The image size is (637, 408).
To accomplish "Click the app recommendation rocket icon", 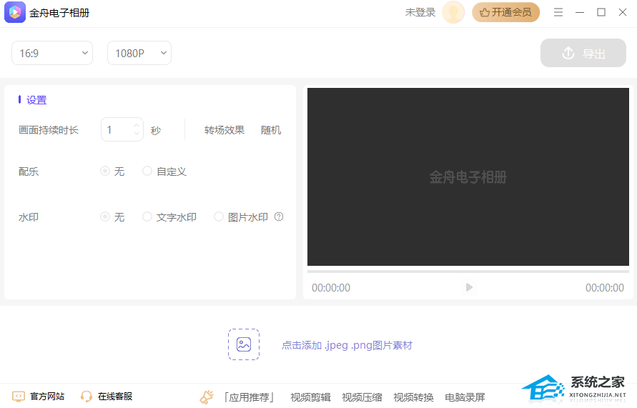I will [x=207, y=397].
